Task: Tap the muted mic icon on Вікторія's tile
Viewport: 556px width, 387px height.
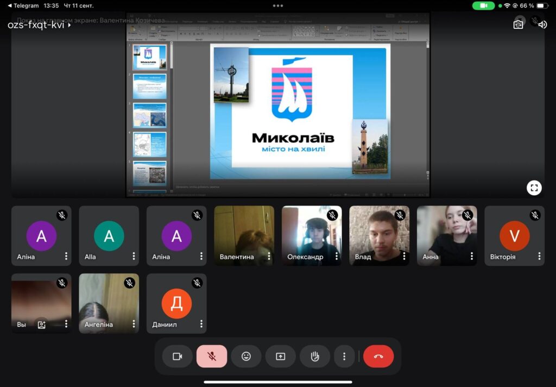Action: [x=535, y=215]
